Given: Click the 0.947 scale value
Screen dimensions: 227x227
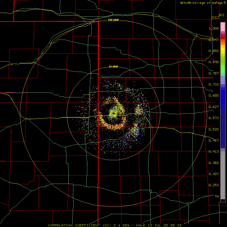Looking at the screenshot, I should (214, 40).
